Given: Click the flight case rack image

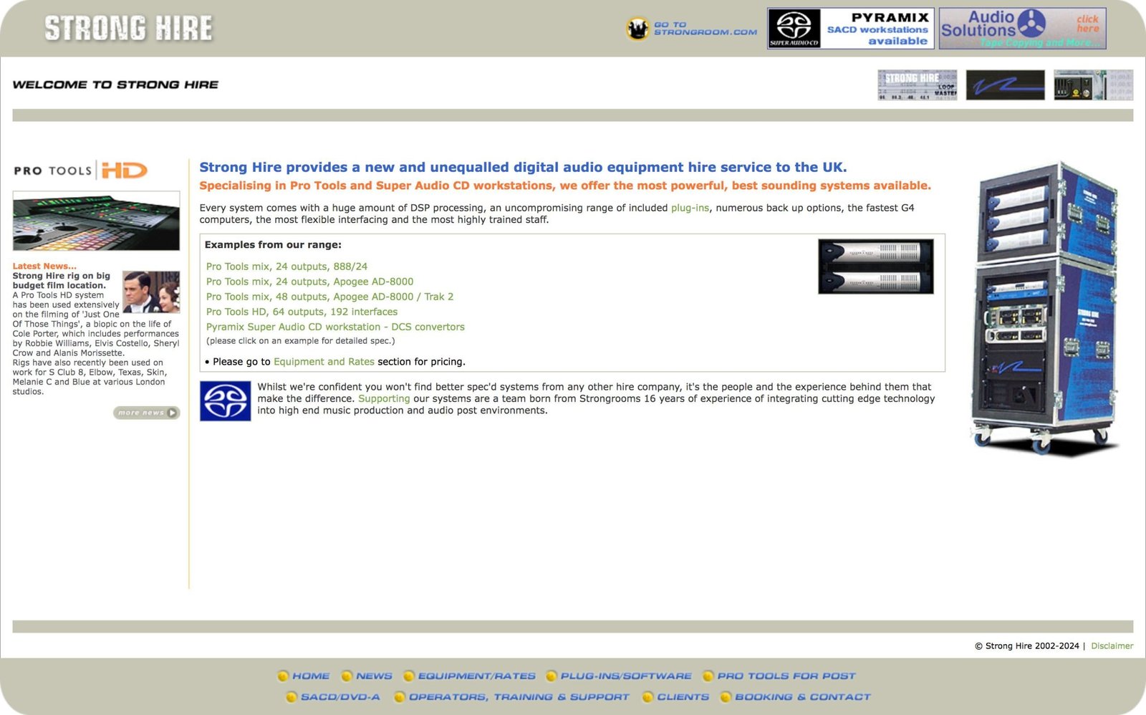Looking at the screenshot, I should 1044,308.
